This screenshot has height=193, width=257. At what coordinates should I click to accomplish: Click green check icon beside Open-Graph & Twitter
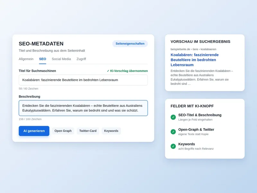[173, 132]
